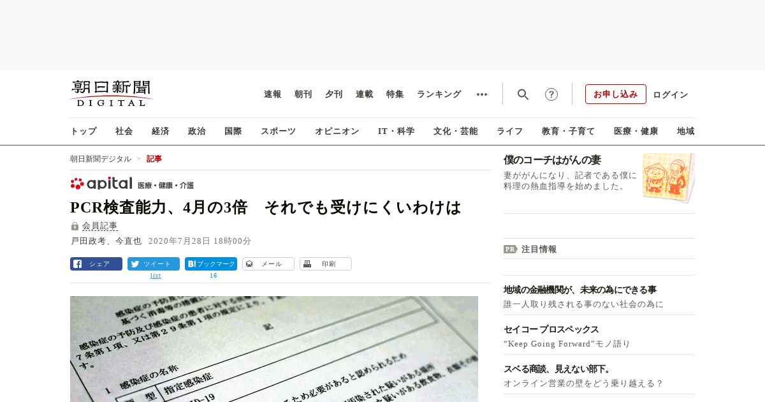Click 誰一人取り残される事のない社会の為に text
This screenshot has width=765, height=402.
coord(583,304)
